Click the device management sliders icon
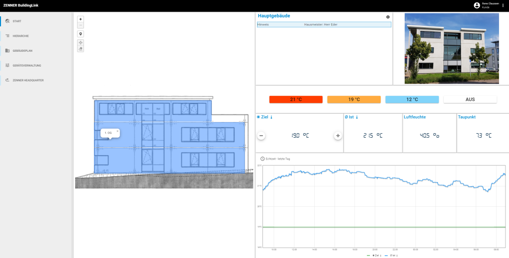509x258 pixels. point(7,66)
